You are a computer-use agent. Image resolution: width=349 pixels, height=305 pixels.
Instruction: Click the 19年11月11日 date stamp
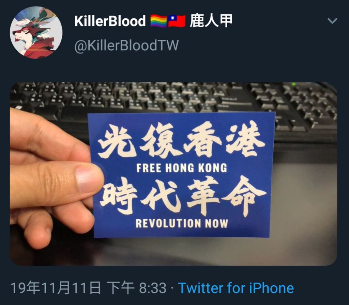[56, 288]
